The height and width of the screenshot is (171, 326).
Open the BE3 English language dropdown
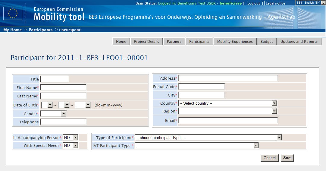point(310,3)
